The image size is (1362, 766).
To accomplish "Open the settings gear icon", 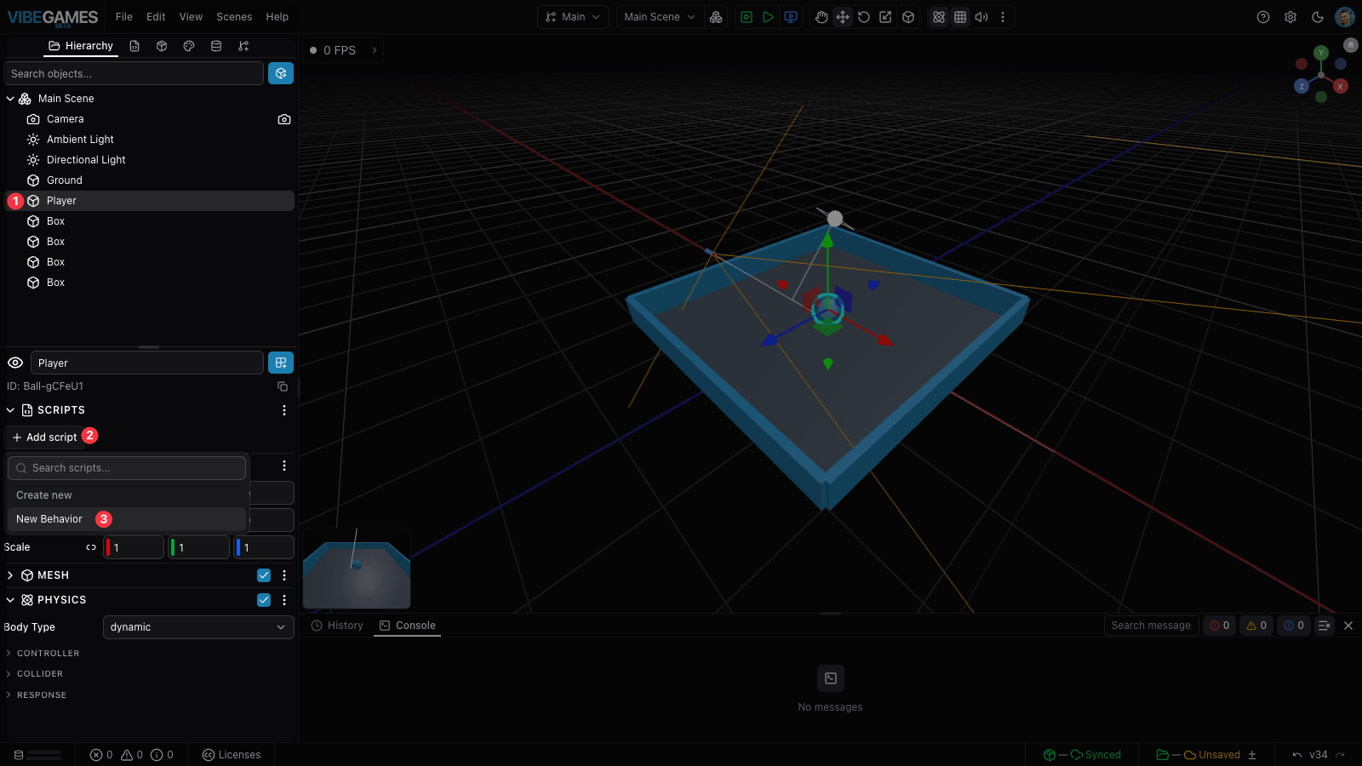I will coord(1290,17).
